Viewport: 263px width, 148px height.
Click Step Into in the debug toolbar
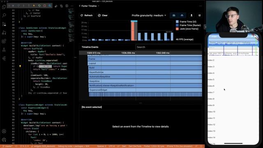(x=23, y=6)
